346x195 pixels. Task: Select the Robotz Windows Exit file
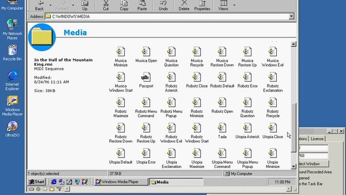coord(171,133)
